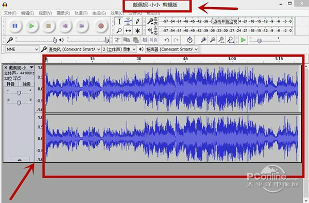This screenshot has width=309, height=203.
Task: Click the green Play button
Action: click(x=31, y=26)
